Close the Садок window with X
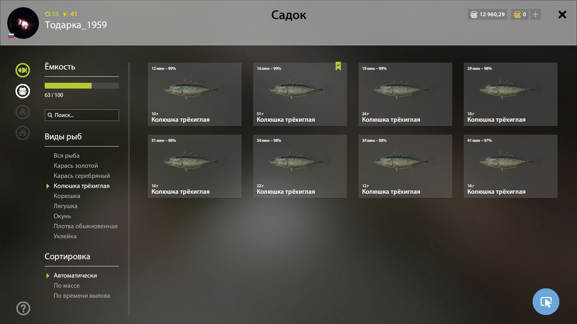Image resolution: width=577 pixels, height=324 pixels. click(562, 14)
